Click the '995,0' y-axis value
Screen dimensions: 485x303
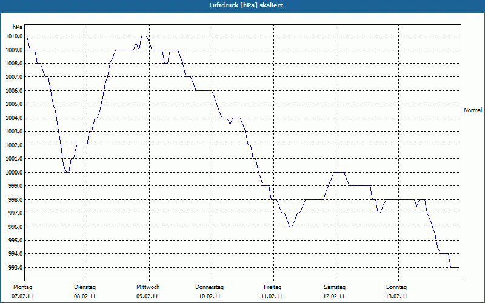click(x=16, y=240)
